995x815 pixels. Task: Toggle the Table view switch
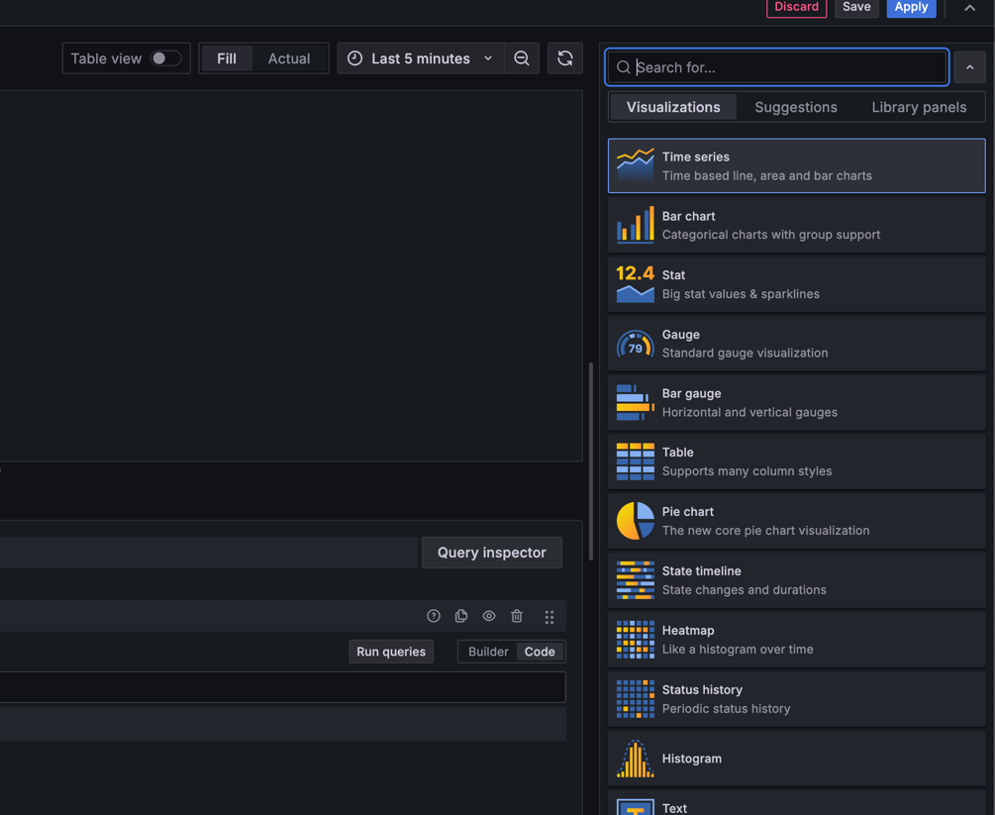[x=165, y=58]
